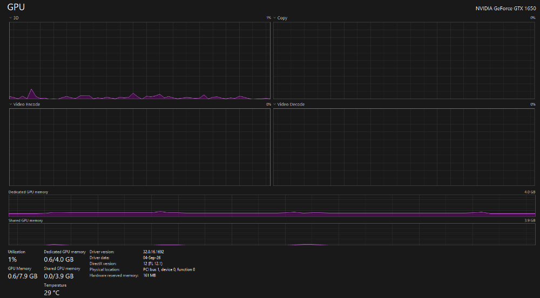Click the Video Encode graph area

click(x=139, y=147)
